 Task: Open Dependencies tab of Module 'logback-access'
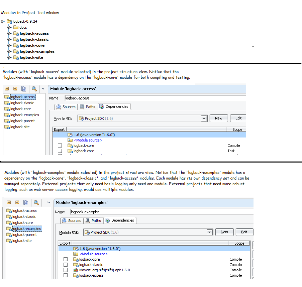(114, 106)
